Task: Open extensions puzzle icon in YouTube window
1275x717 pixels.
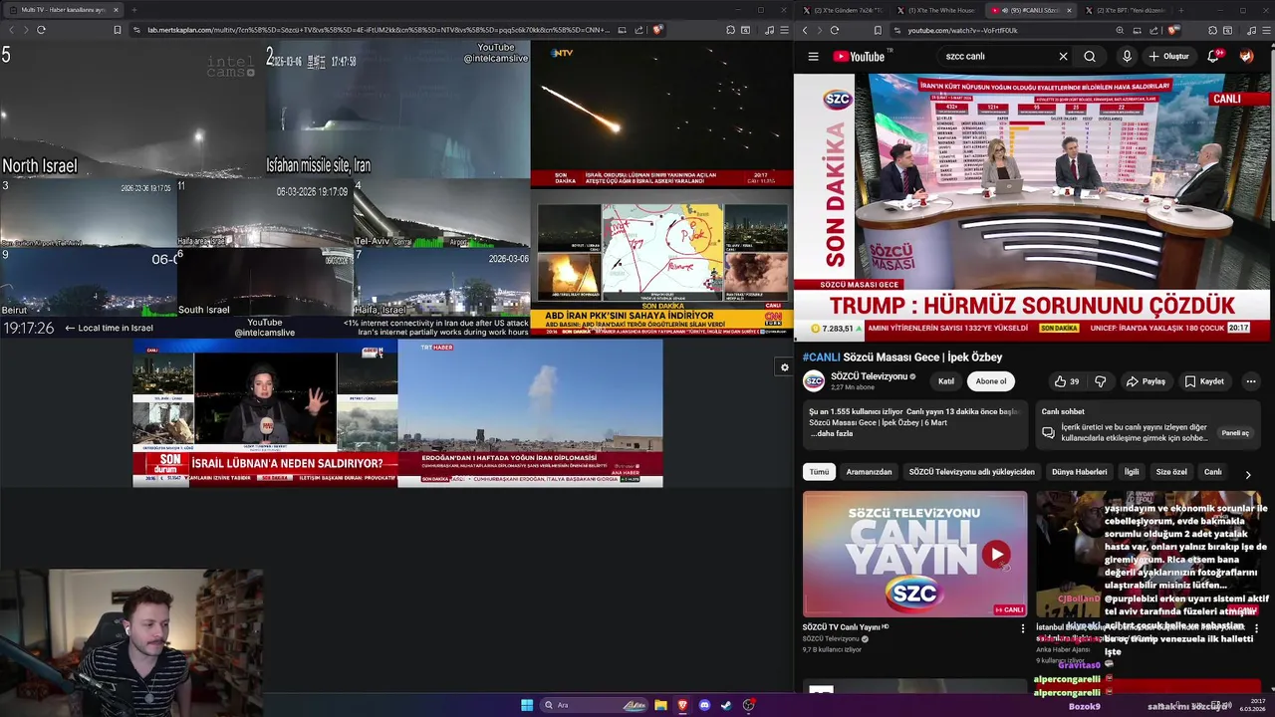Action: tap(1212, 30)
